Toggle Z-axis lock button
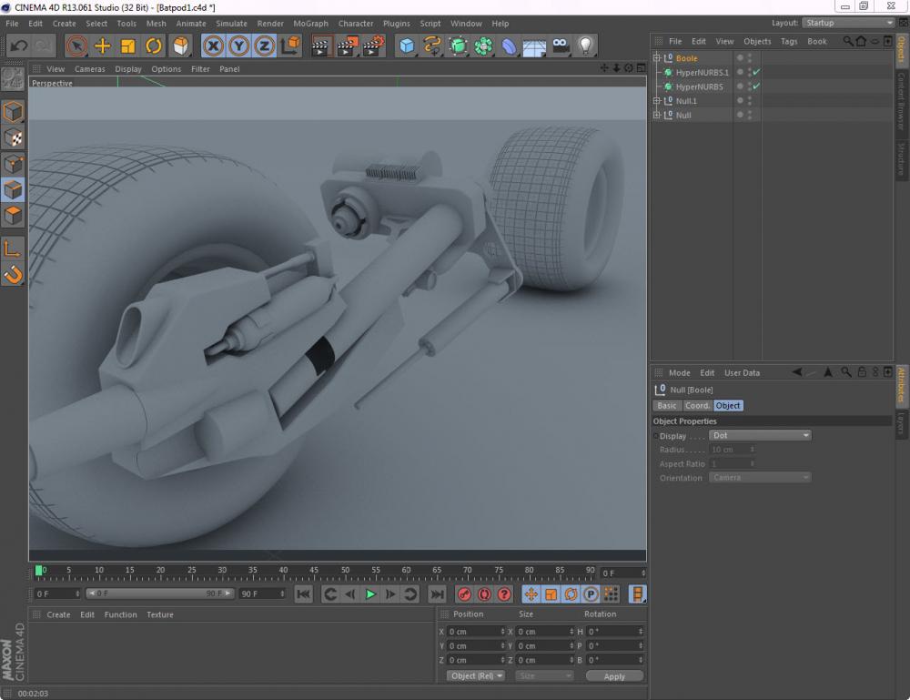 point(265,46)
